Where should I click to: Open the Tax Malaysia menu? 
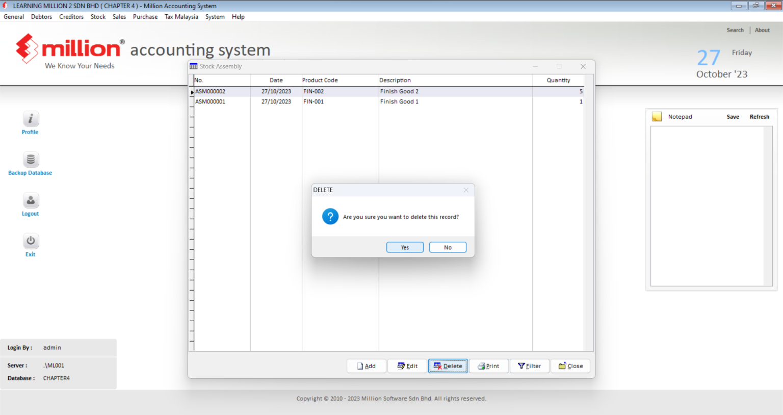tap(181, 17)
